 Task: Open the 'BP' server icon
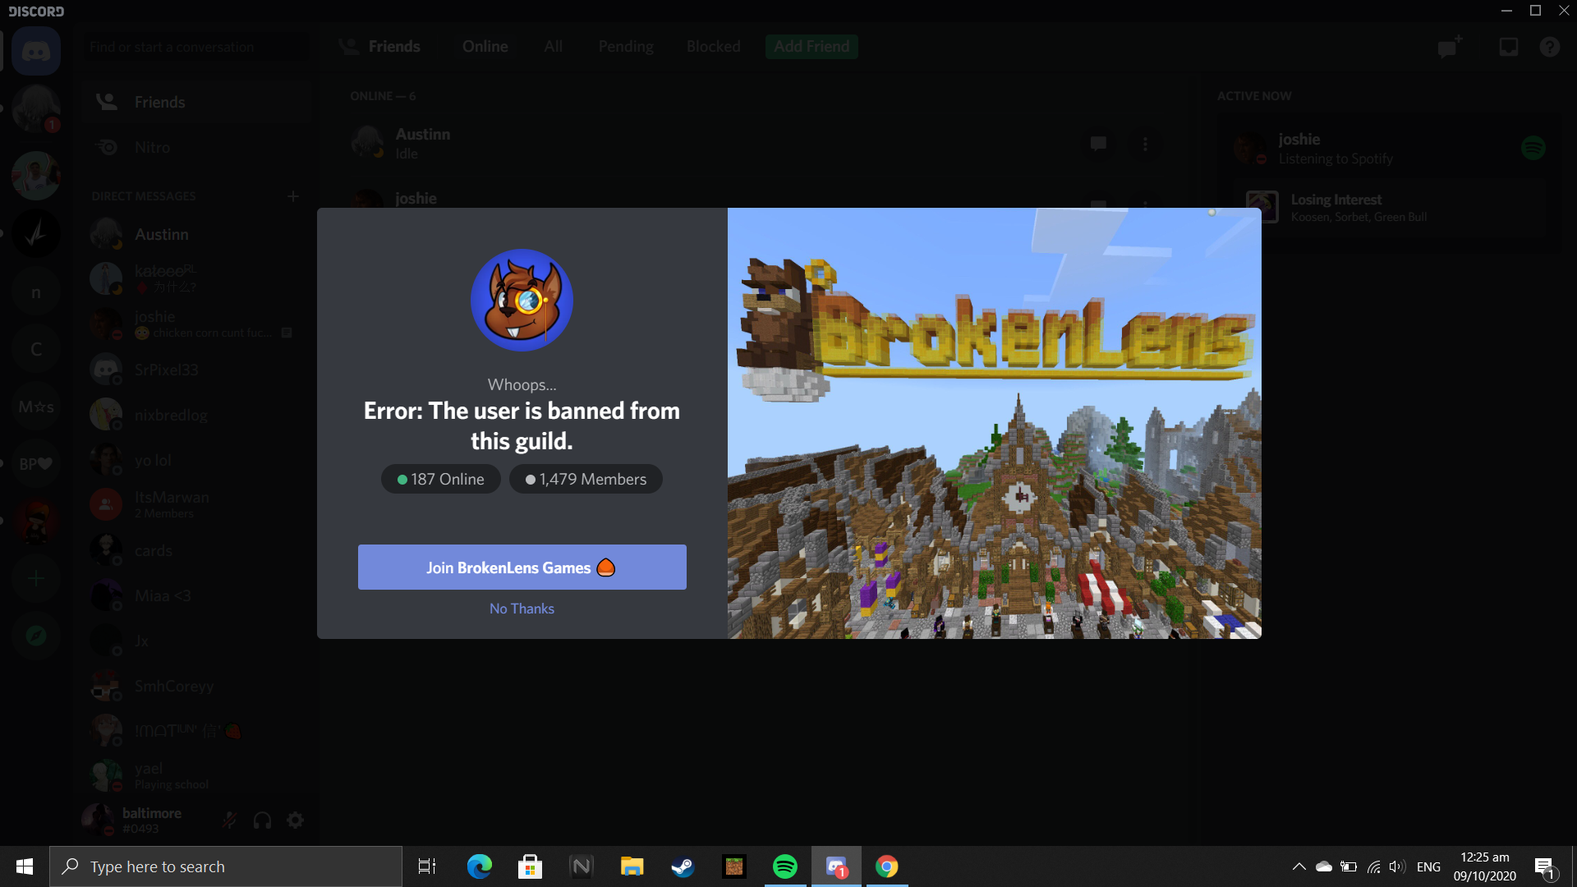36,464
